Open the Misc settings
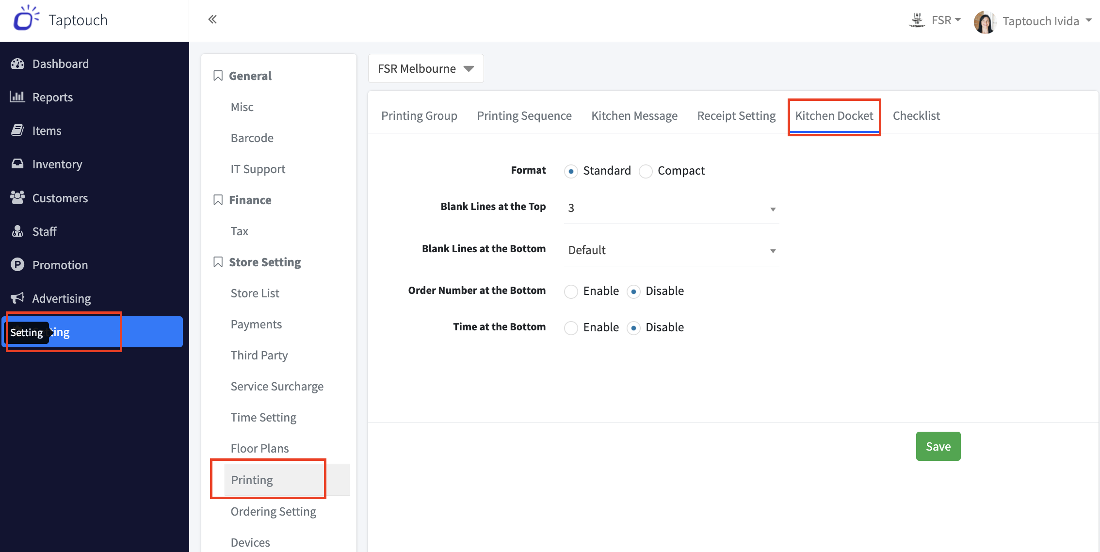 coord(242,107)
